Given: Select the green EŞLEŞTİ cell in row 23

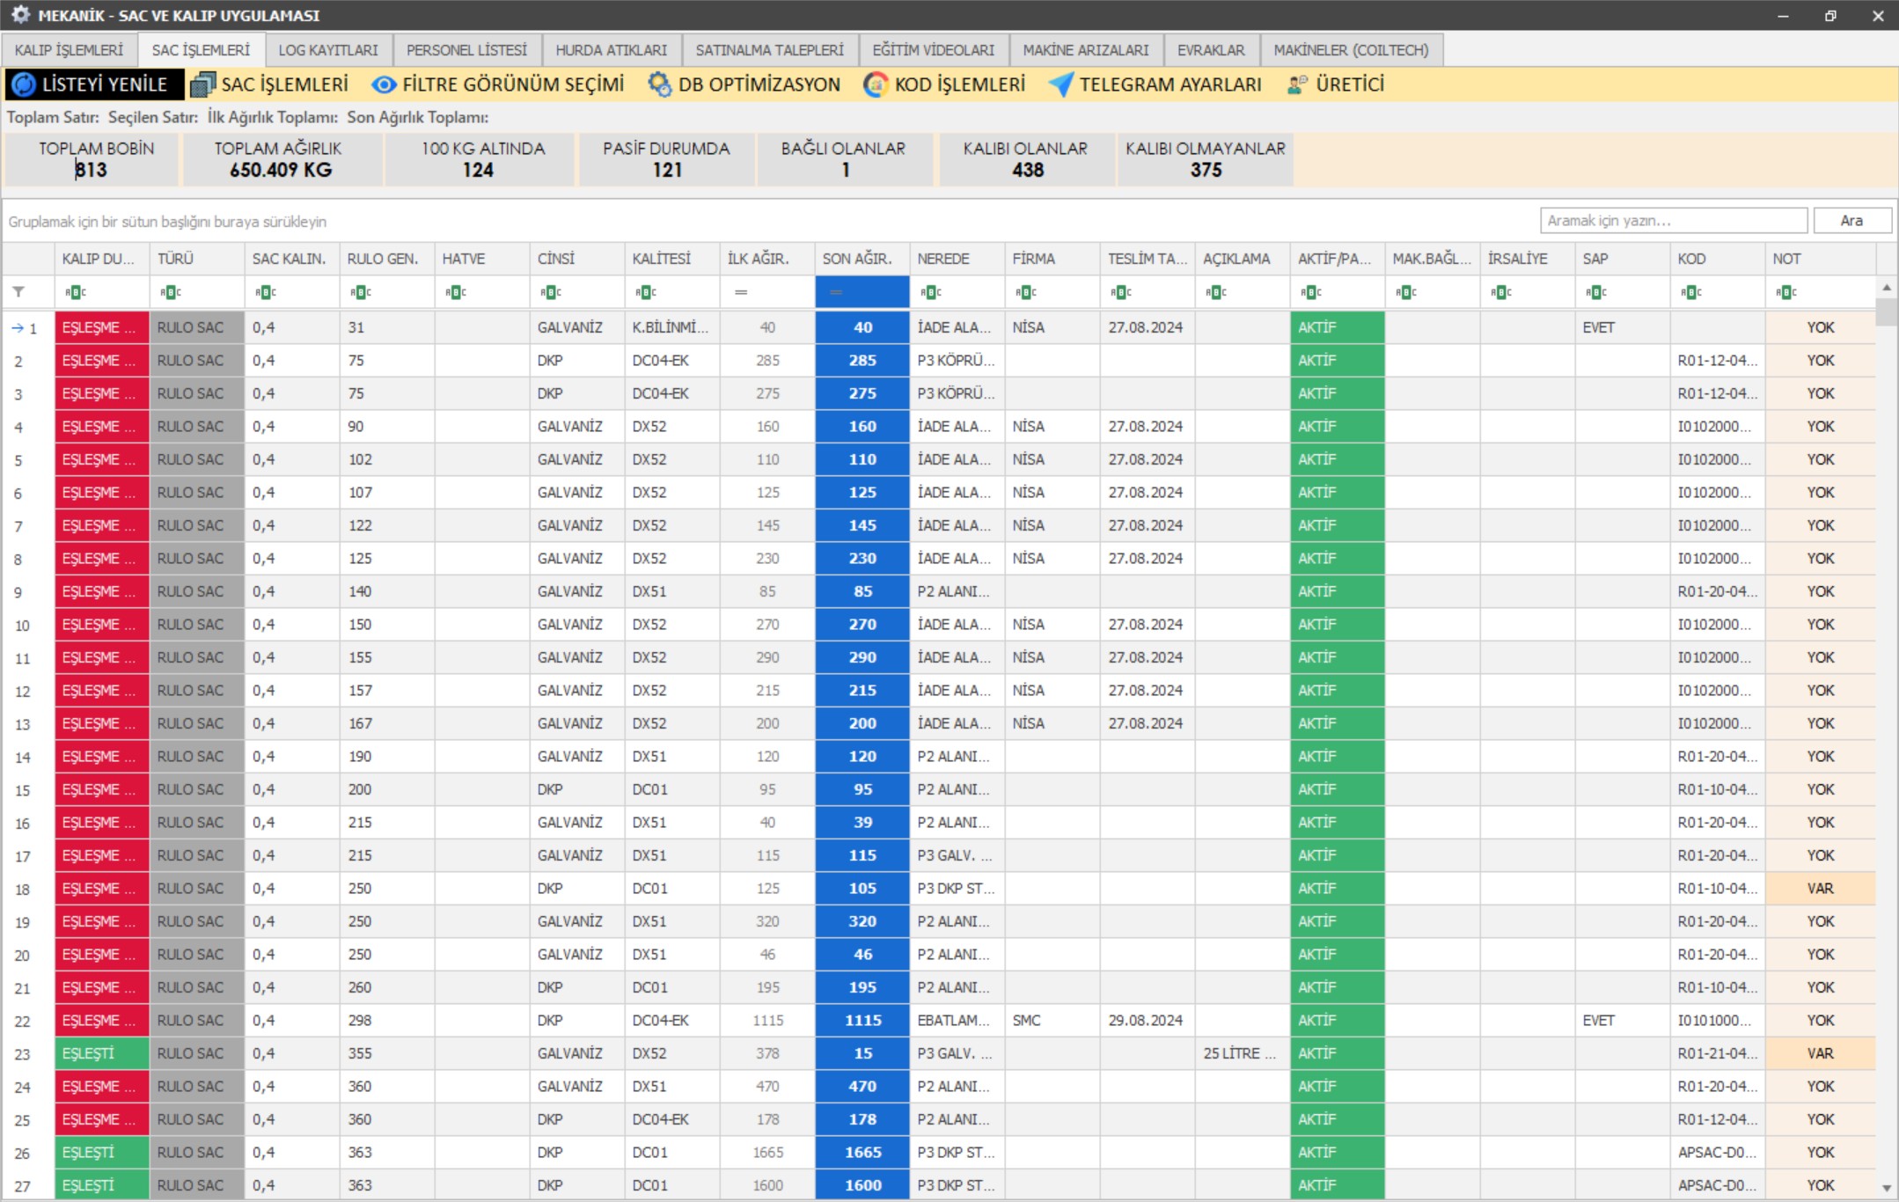Looking at the screenshot, I should pyautogui.click(x=101, y=1053).
